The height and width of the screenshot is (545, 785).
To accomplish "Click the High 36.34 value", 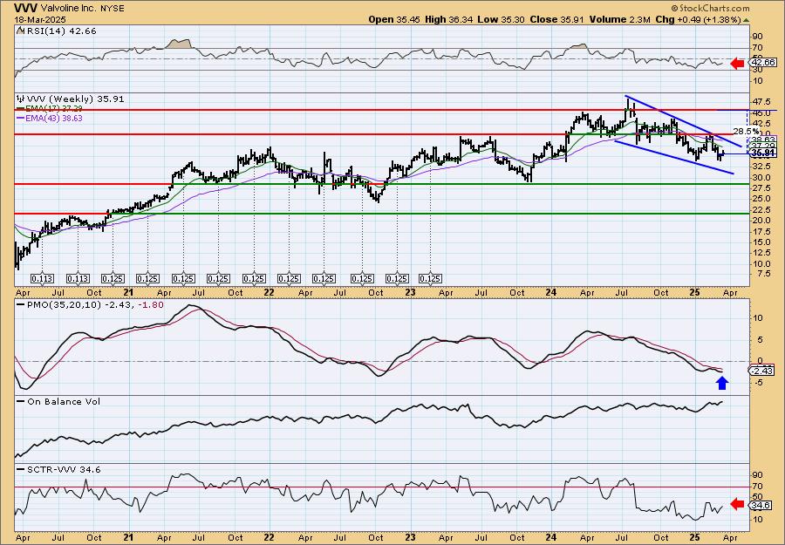I will click(x=449, y=19).
